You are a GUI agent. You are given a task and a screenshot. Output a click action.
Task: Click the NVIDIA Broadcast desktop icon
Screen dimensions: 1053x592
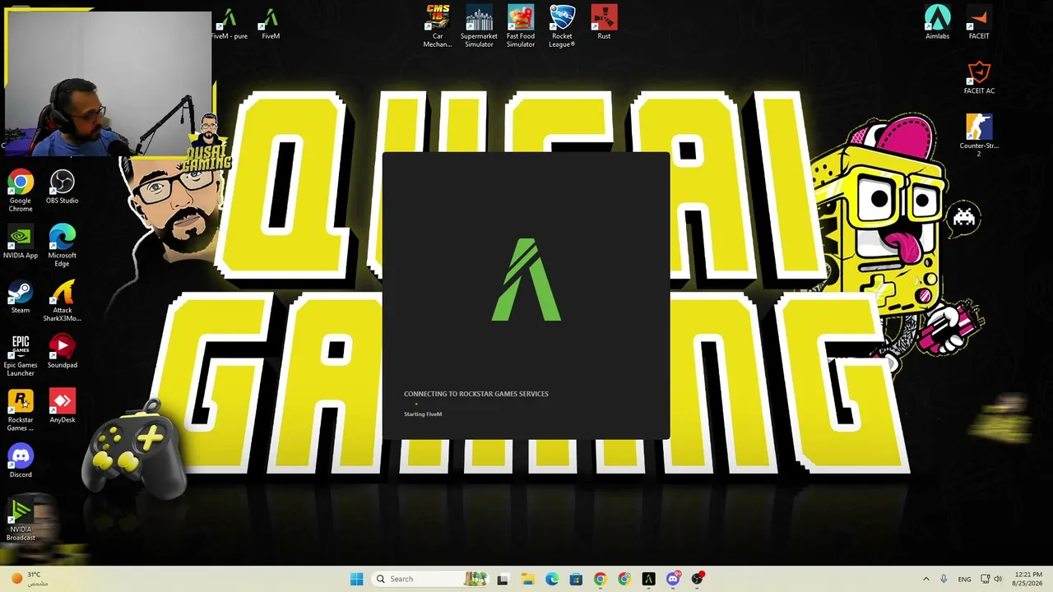tap(21, 520)
